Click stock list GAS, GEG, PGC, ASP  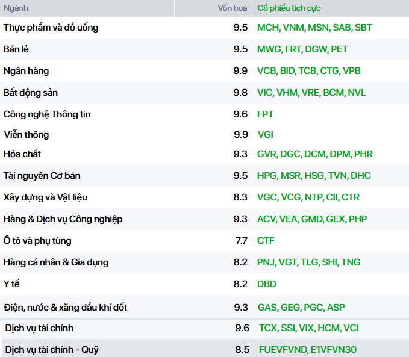(x=301, y=307)
